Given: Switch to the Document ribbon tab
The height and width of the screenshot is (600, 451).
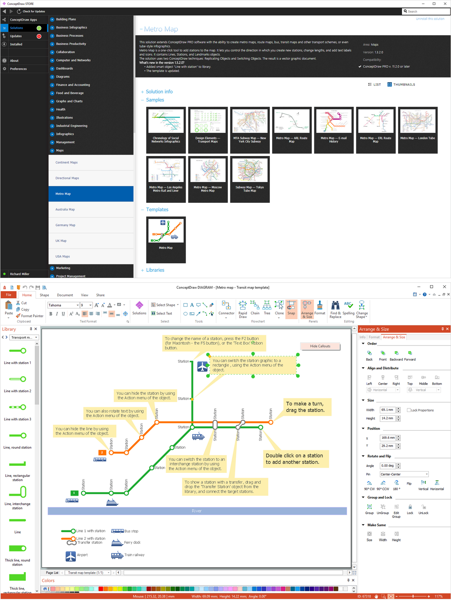Looking at the screenshot, I should tap(65, 295).
